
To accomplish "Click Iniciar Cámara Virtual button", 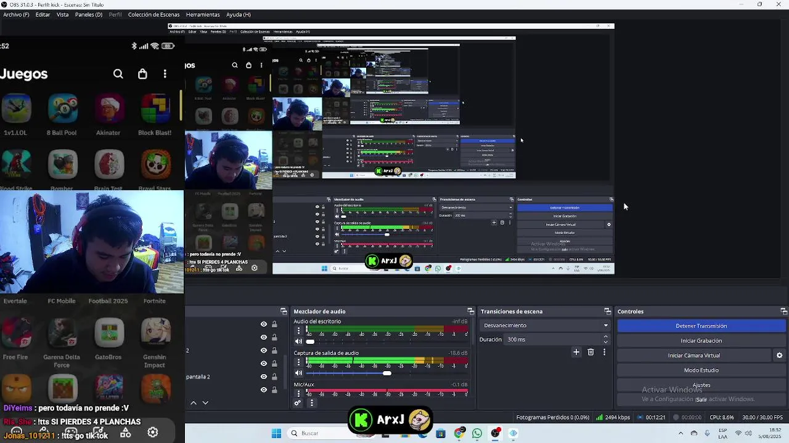I will (694, 356).
